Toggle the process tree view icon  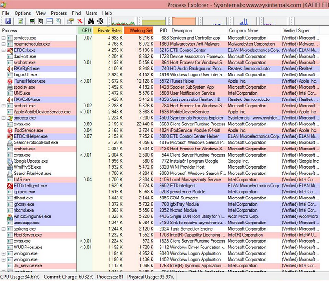pyautogui.click(x=41, y=21)
